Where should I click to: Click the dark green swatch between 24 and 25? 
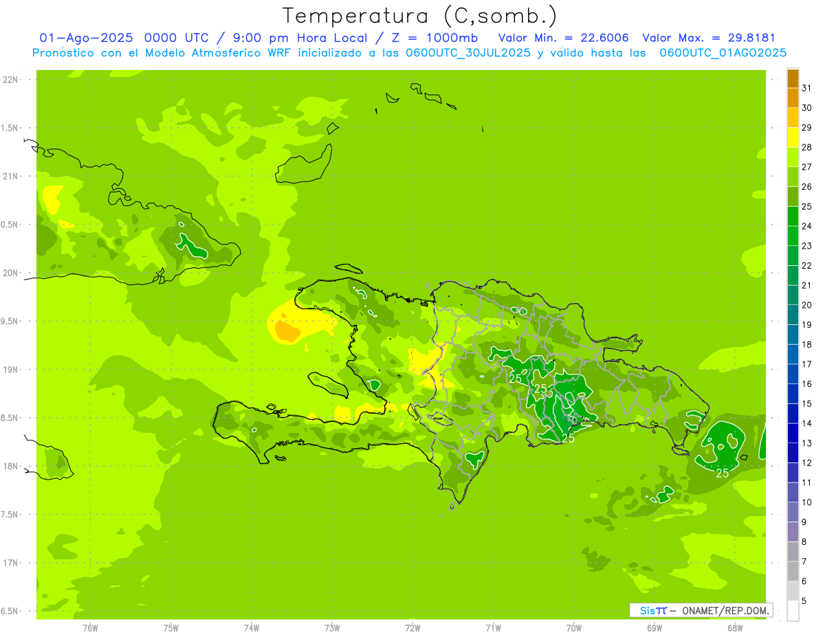[x=793, y=216]
